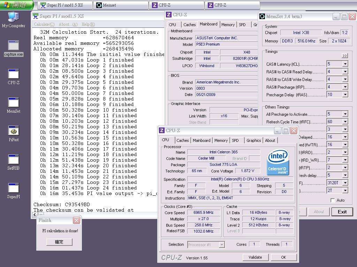Toggle Auto checkbox in MemSet
The width and height of the screenshot is (357, 267).
tap(333, 200)
